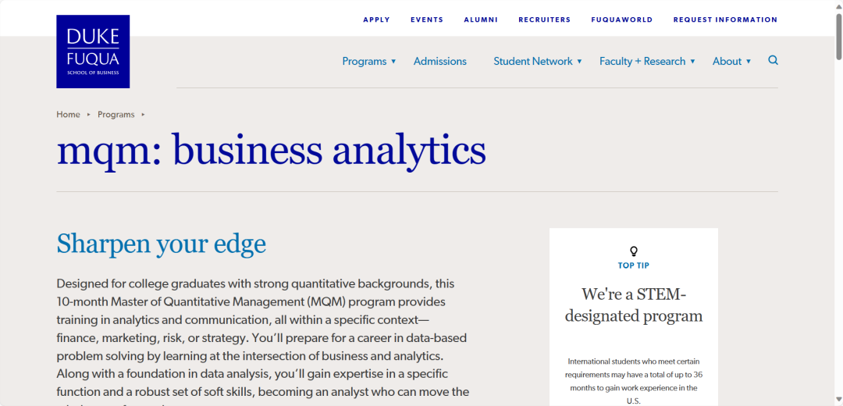Open the Programs main menu item
The height and width of the screenshot is (406, 843).
[x=365, y=62]
